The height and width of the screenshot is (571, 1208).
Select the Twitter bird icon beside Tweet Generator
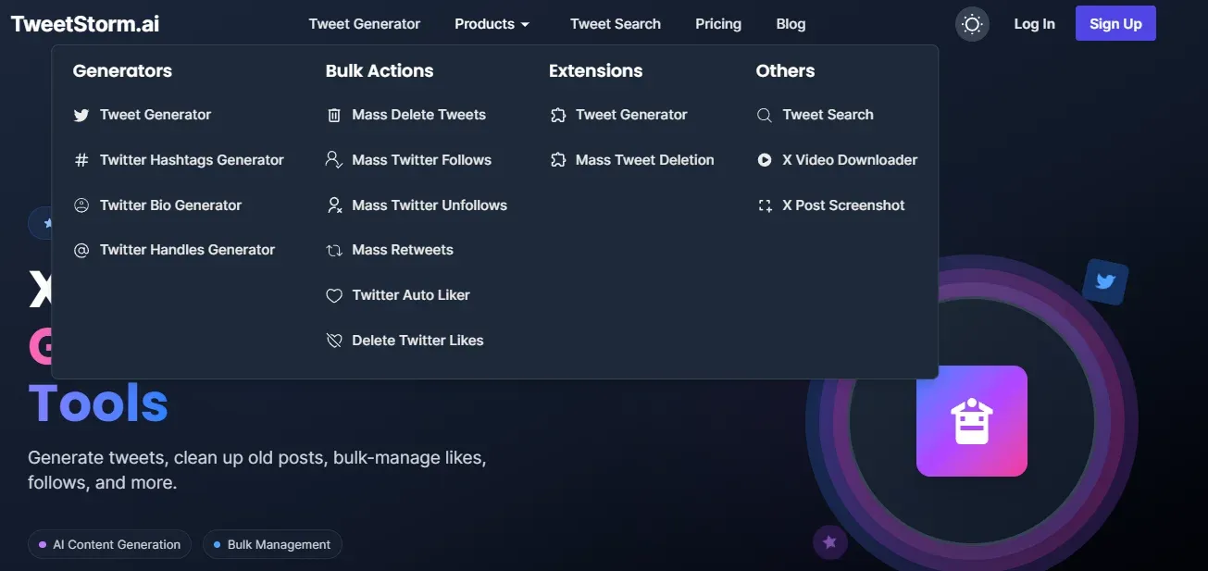click(x=81, y=114)
